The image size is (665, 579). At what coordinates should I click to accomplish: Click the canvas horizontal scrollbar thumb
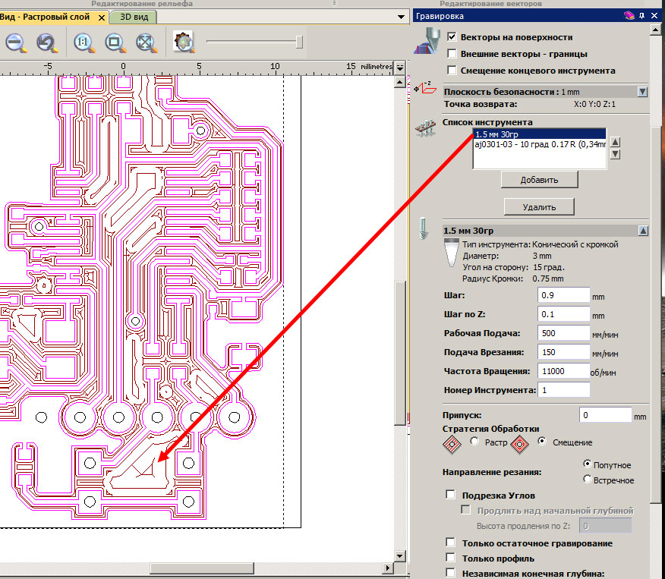202,568
